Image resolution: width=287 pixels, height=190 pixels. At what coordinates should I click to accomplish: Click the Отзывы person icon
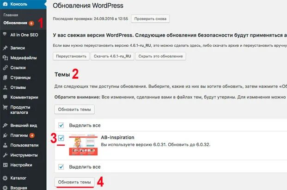click(x=5, y=87)
